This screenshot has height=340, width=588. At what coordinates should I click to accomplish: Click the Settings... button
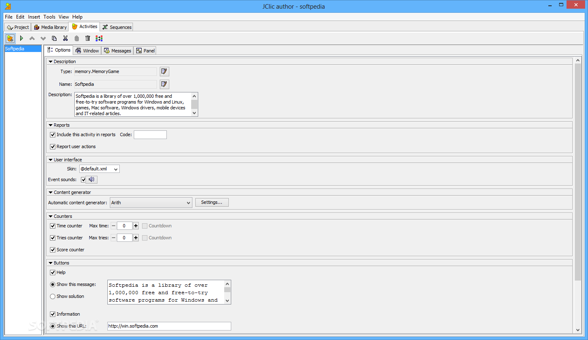coord(212,202)
